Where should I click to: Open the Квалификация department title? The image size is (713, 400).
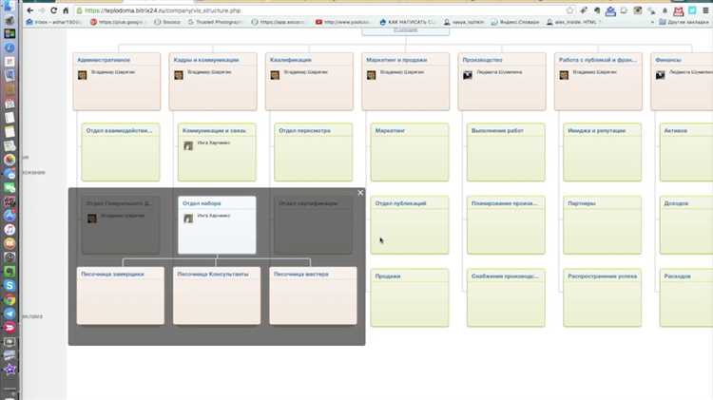click(291, 60)
